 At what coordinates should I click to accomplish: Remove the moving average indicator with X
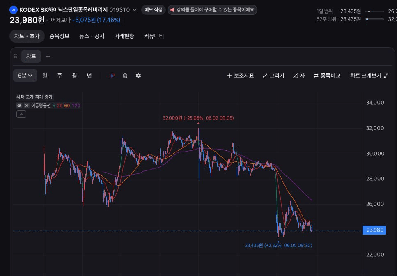(27, 106)
